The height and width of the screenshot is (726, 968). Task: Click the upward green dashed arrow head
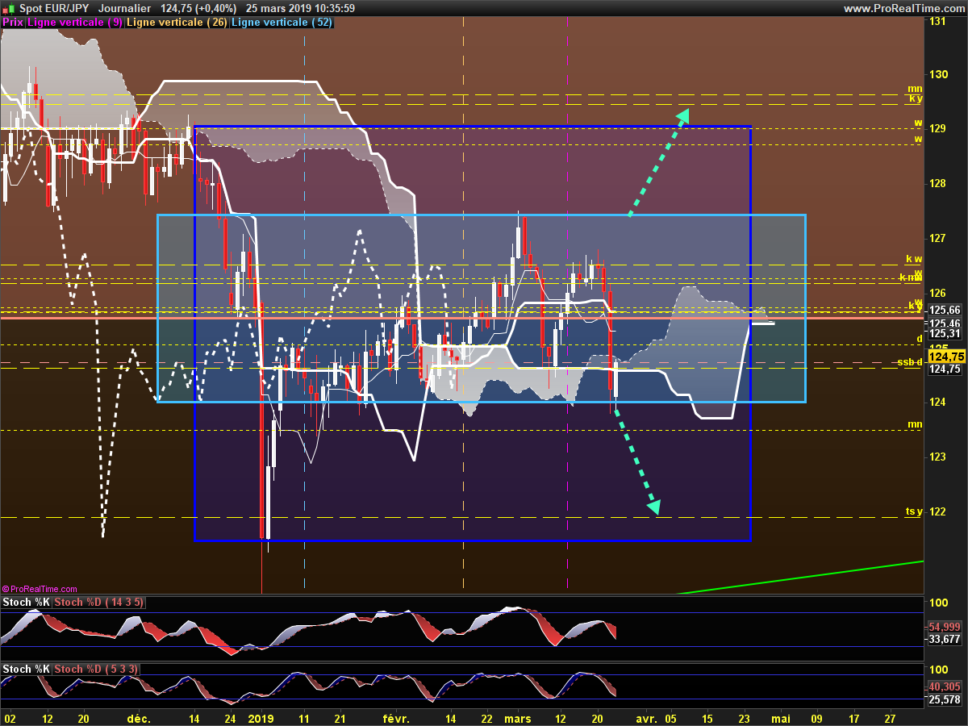pos(682,117)
